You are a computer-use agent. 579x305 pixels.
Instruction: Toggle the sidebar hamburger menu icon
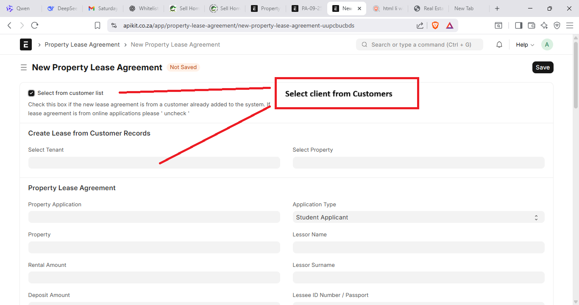(24, 67)
